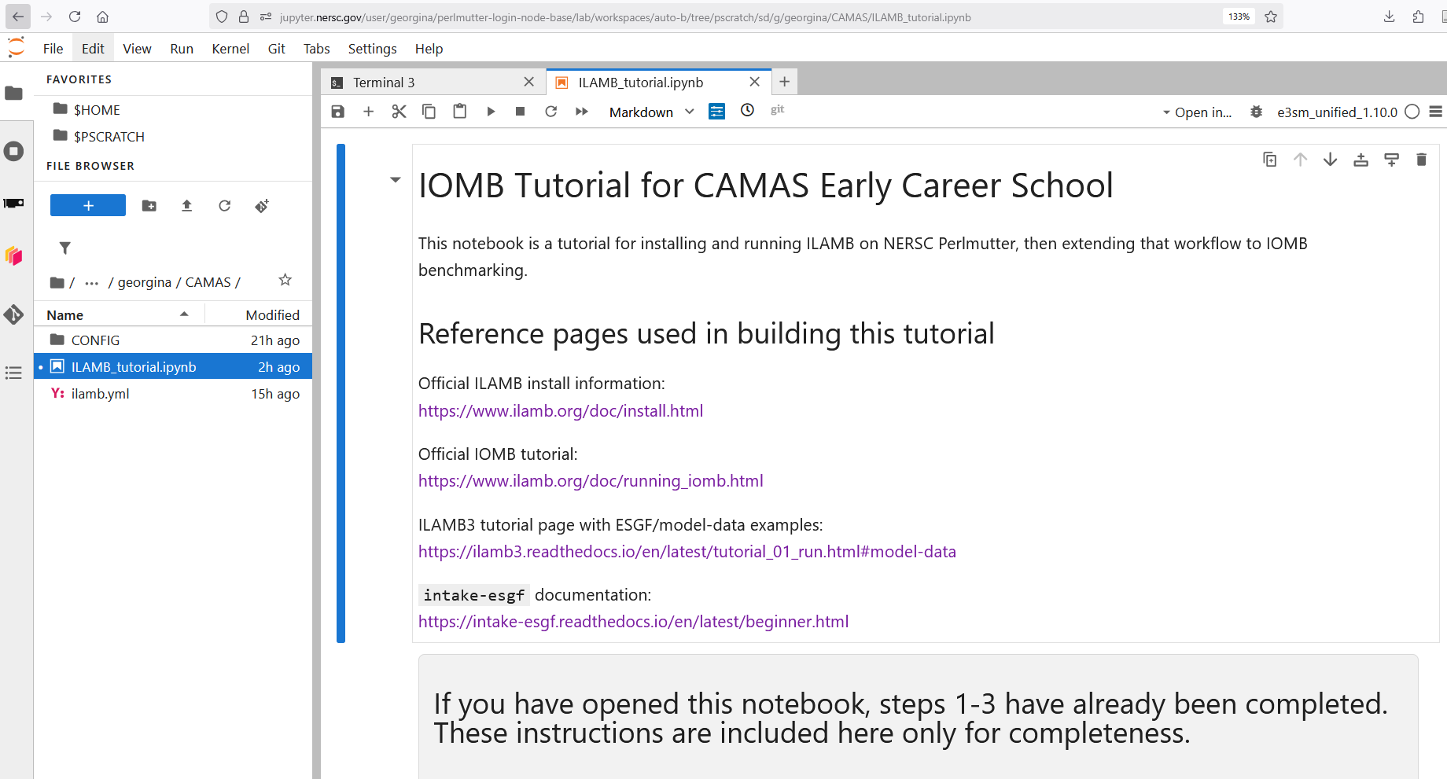Toggle the debugger bug icon
The height and width of the screenshot is (779, 1447).
point(1257,112)
